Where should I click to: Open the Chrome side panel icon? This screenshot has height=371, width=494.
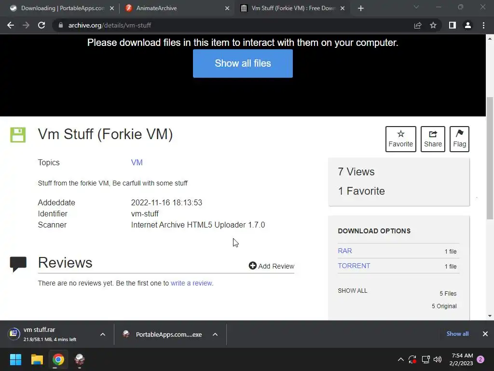pyautogui.click(x=453, y=25)
